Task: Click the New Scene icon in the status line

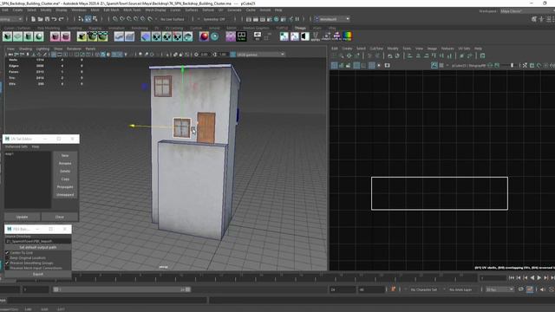Action: [x=33, y=19]
